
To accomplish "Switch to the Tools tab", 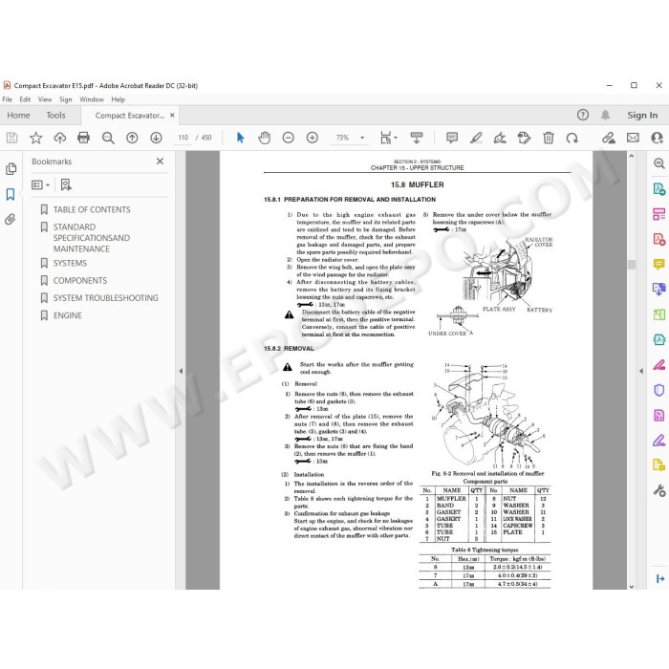I will coord(55,116).
